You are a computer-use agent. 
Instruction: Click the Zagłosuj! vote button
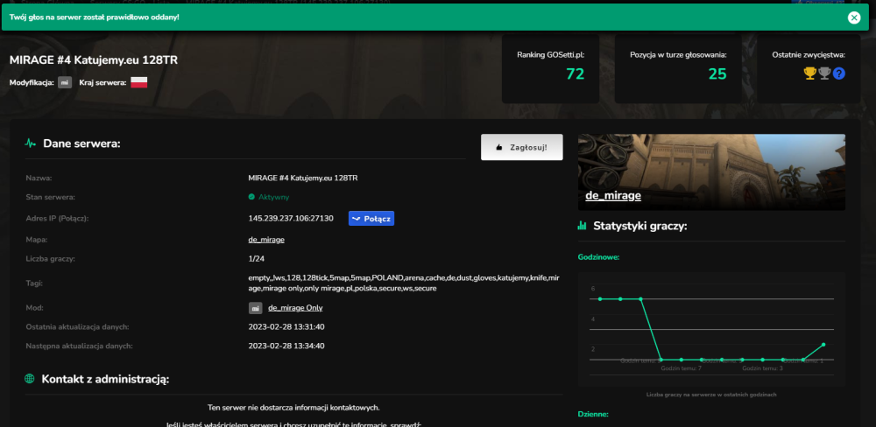pos(522,147)
